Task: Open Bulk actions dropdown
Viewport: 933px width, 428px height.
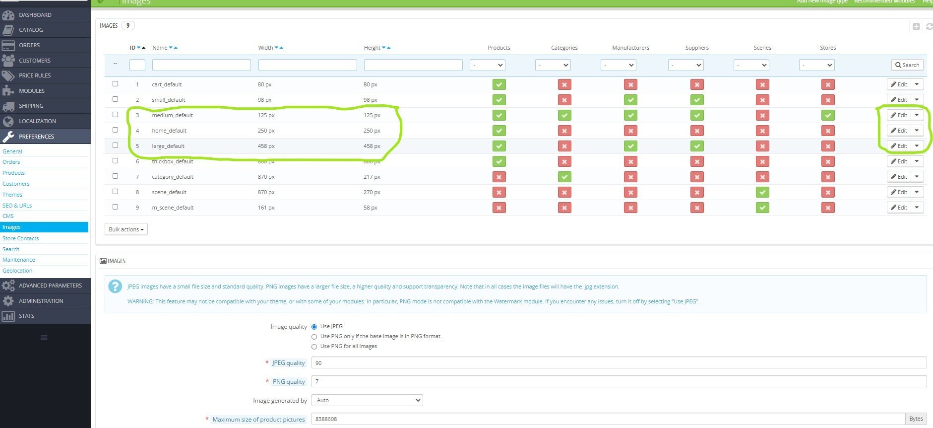Action: 126,229
